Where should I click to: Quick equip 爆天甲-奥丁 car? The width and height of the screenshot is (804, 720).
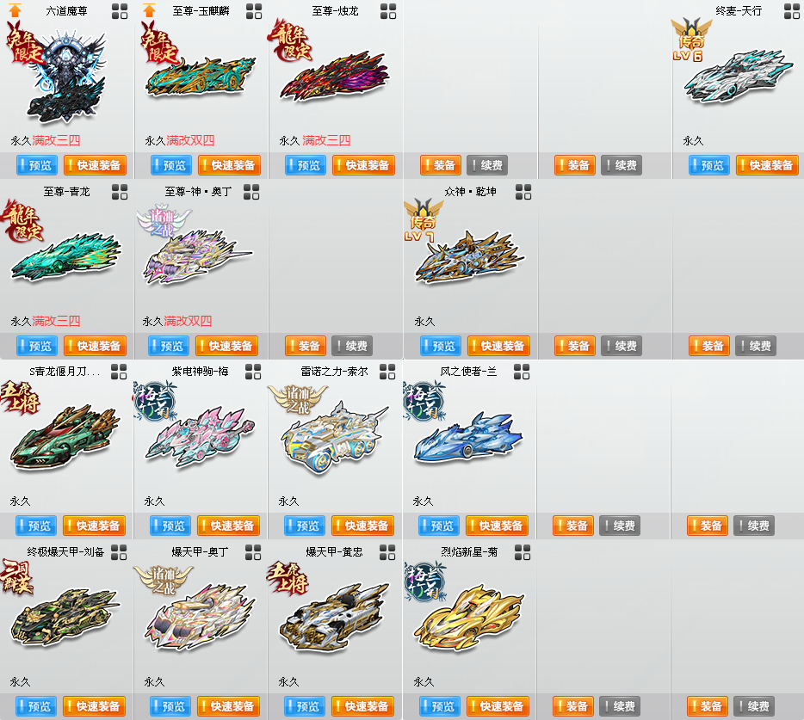228,706
